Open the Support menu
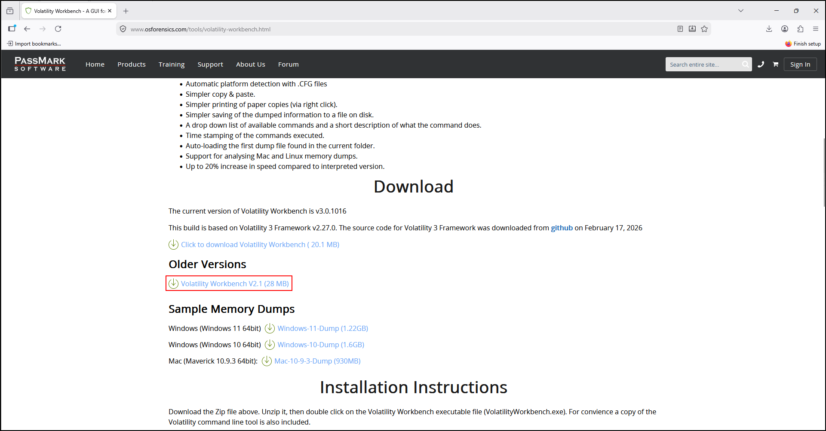826x431 pixels. pos(210,64)
